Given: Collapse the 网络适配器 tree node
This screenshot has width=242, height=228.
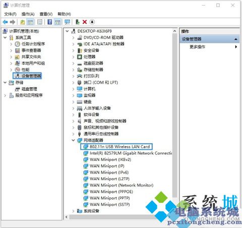Looking at the screenshot, I should 73,140.
